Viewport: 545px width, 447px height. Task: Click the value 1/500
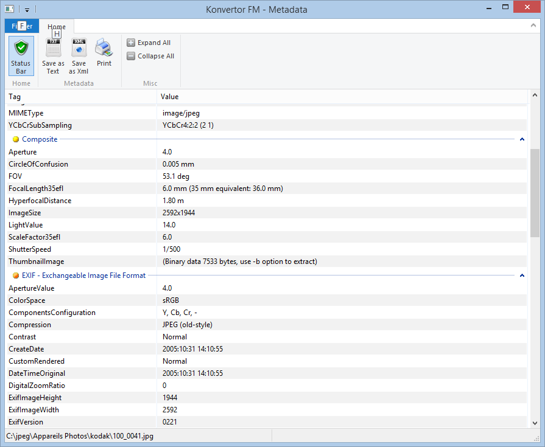click(x=171, y=249)
